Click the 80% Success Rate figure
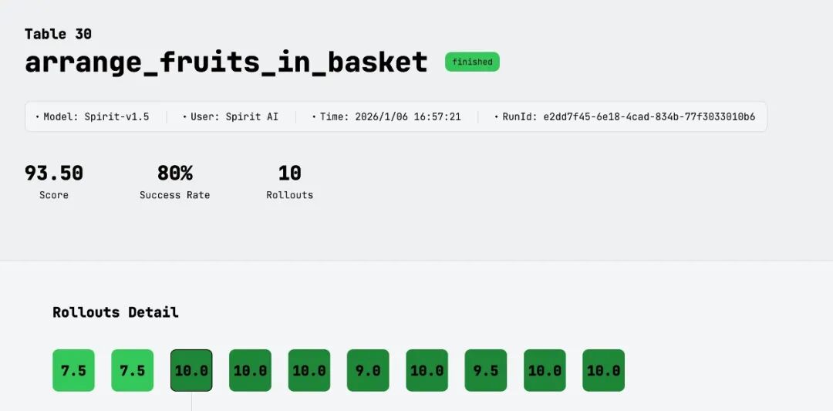This screenshot has height=411, width=833. [x=175, y=173]
